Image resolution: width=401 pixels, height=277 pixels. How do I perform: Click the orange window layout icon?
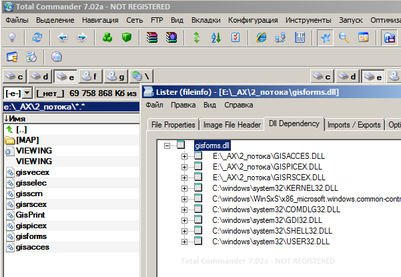(364, 37)
